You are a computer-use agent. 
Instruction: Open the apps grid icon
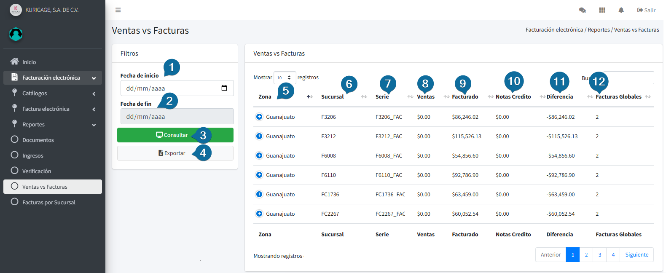(602, 10)
